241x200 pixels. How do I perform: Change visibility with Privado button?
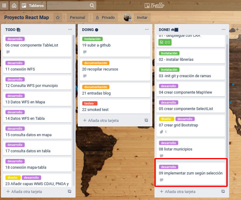click(105, 18)
